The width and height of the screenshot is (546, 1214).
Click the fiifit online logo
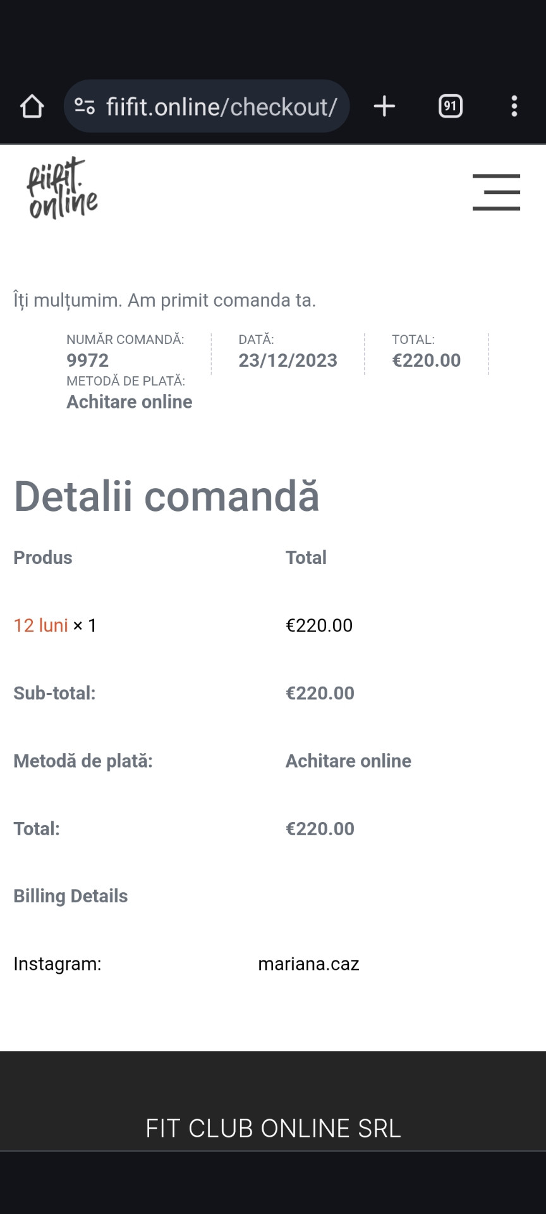62,188
